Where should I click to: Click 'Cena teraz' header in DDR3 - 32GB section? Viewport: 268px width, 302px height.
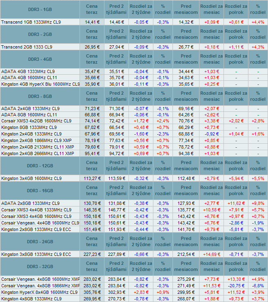pyautogui.click(x=92, y=266)
